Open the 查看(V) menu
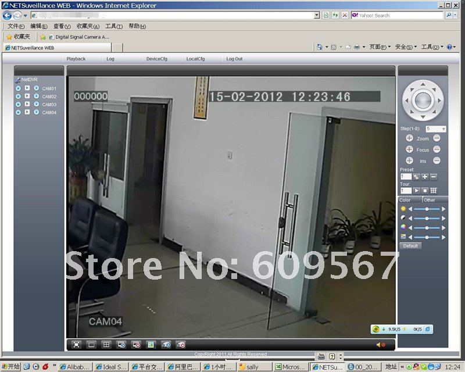 (x=62, y=26)
